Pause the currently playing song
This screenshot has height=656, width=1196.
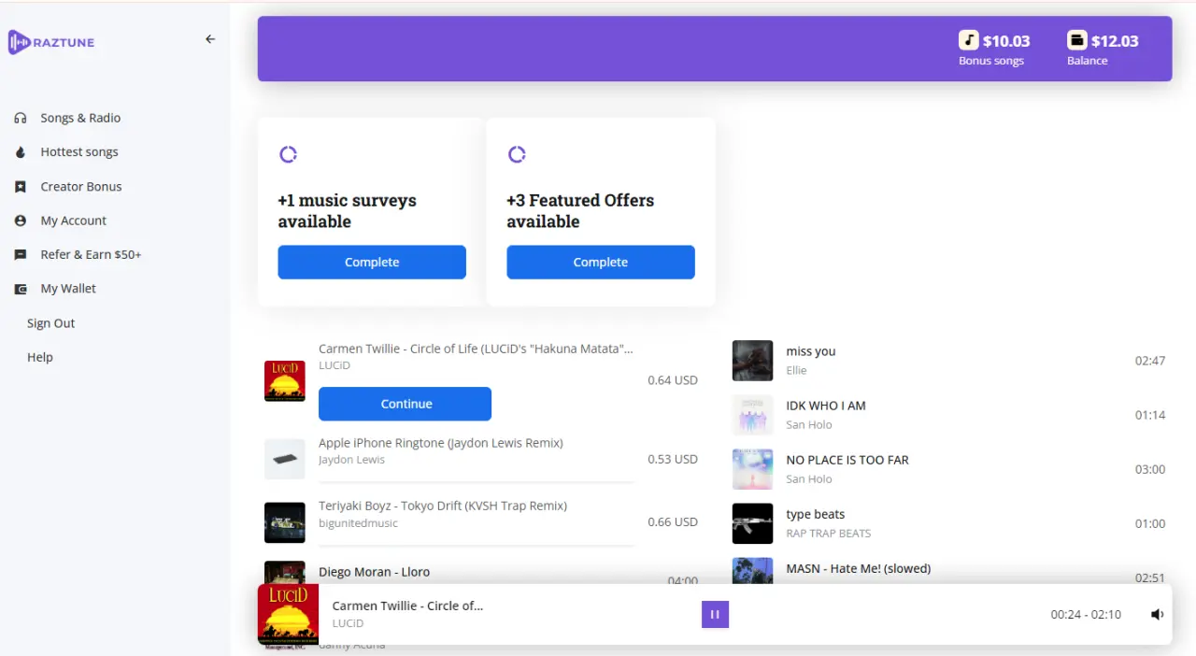click(x=715, y=614)
